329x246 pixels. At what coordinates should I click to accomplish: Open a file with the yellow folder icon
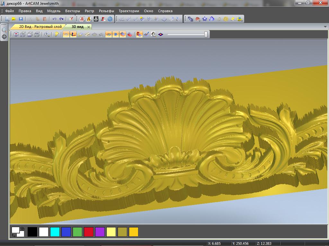click(x=13, y=19)
